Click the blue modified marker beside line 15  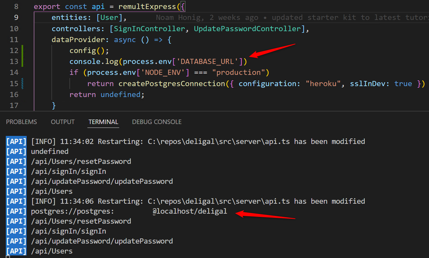22,83
